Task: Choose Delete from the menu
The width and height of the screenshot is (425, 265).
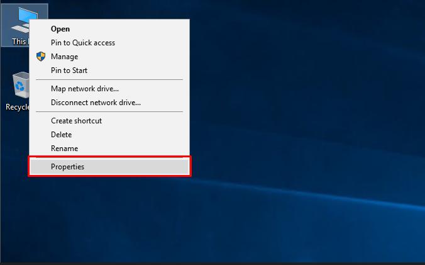Action: coord(109,135)
